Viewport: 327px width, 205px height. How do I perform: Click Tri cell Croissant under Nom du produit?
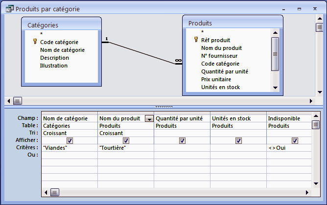click(x=126, y=133)
